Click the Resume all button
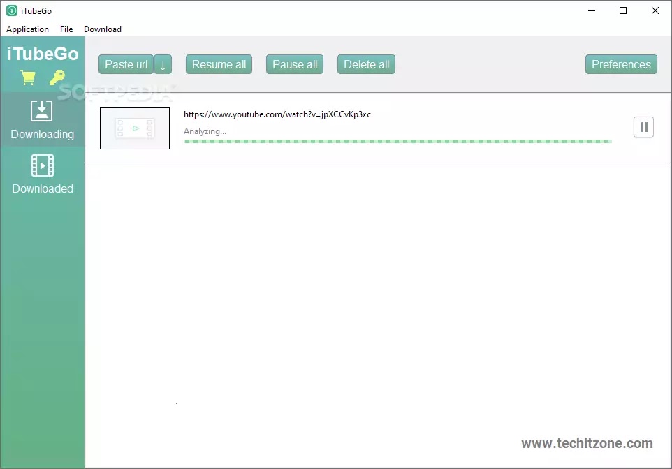672x469 pixels. click(219, 64)
